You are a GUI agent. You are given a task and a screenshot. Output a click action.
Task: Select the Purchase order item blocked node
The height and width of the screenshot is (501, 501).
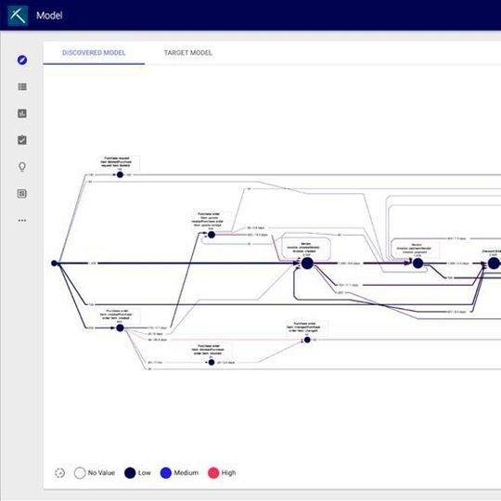tap(212, 363)
